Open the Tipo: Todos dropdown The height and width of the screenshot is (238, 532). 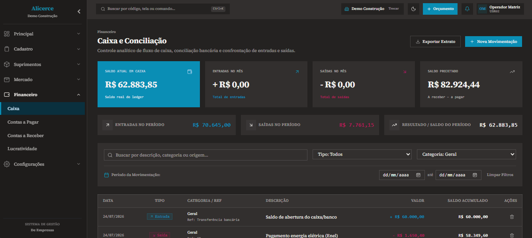[362, 154]
